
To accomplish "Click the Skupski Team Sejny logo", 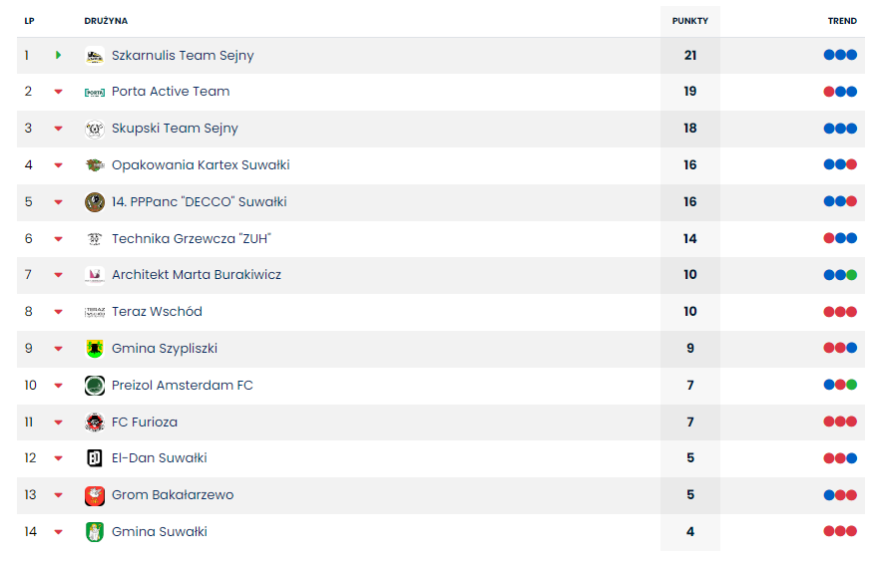I will 95,129.
